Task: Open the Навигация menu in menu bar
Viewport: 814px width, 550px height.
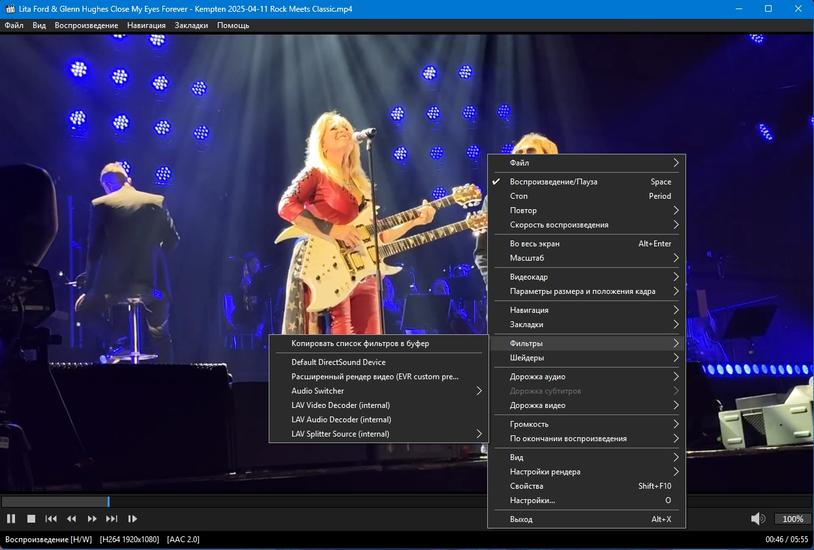Action: click(x=146, y=25)
